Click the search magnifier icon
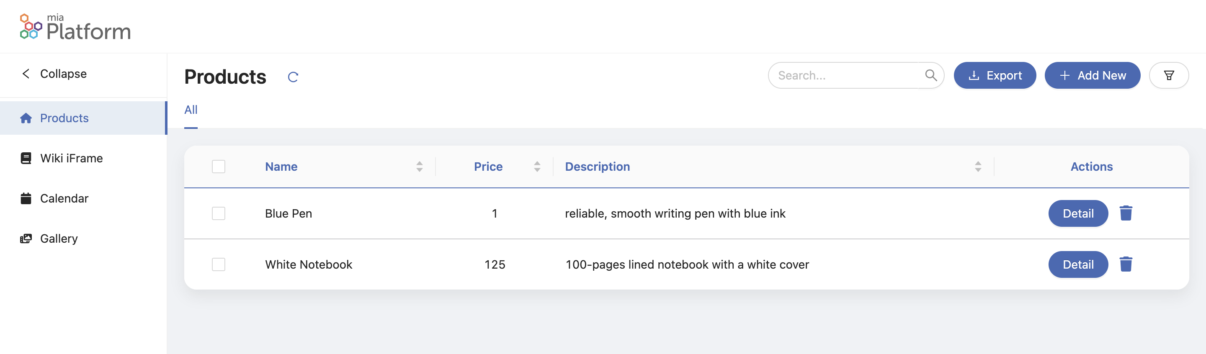Screen dimensions: 1206x354 coord(932,75)
